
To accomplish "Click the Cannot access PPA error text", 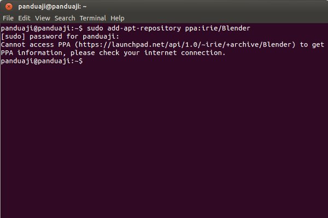I will coord(36,44).
